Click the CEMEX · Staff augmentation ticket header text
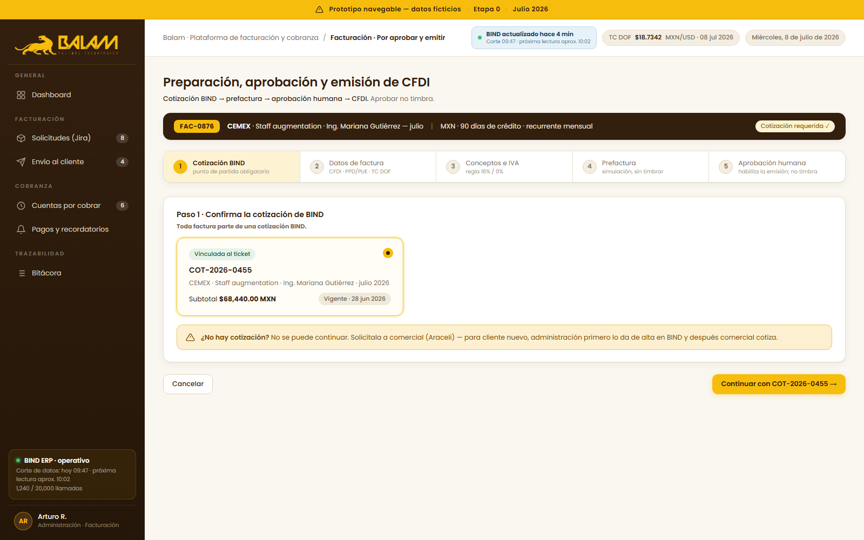The height and width of the screenshot is (540, 864). [325, 126]
